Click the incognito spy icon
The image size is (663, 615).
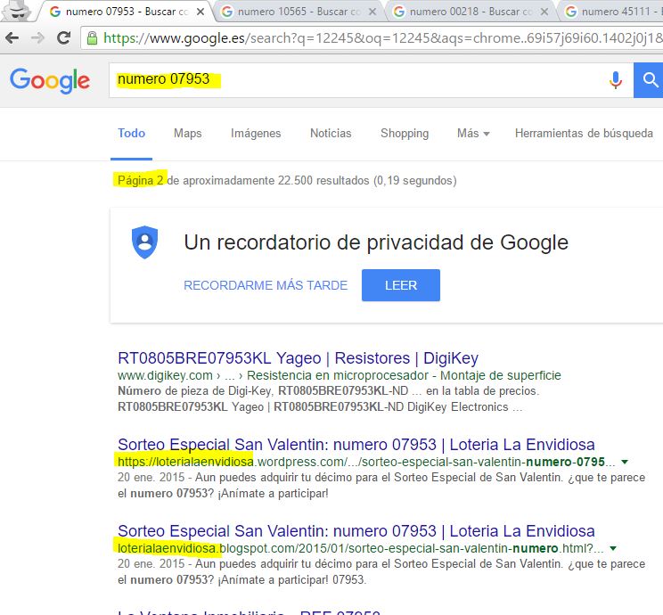18,11
